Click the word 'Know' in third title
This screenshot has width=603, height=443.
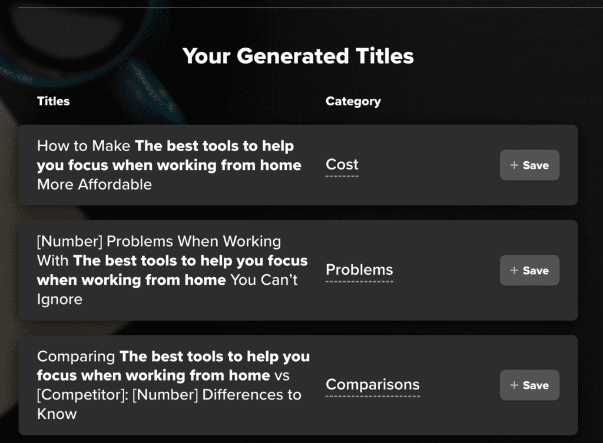pos(57,414)
